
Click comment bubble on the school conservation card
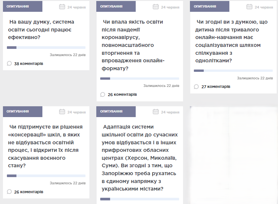coord(9,192)
